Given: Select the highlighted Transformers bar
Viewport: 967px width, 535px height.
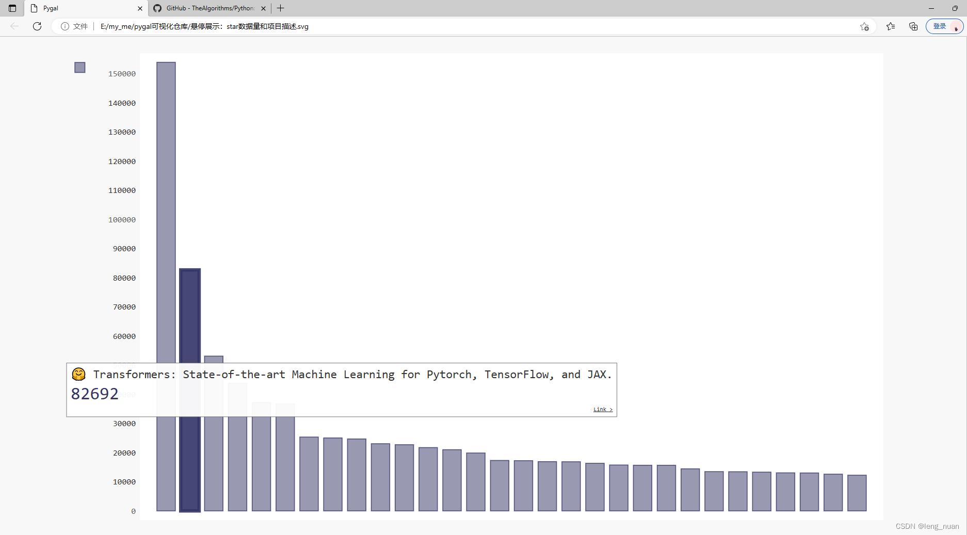Looking at the screenshot, I should 190,315.
